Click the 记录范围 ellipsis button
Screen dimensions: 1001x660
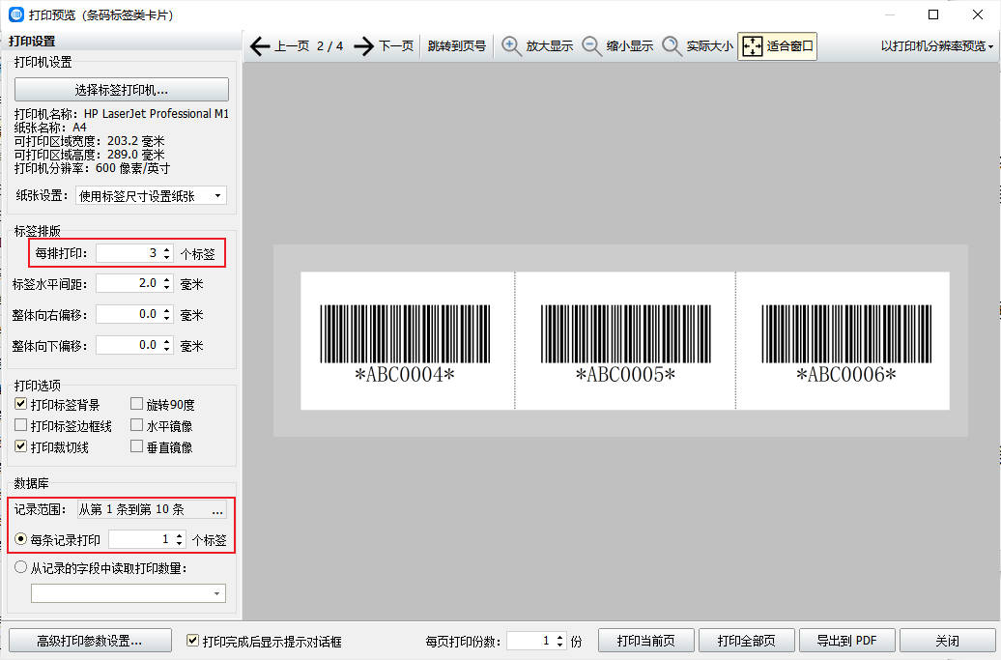[217, 509]
